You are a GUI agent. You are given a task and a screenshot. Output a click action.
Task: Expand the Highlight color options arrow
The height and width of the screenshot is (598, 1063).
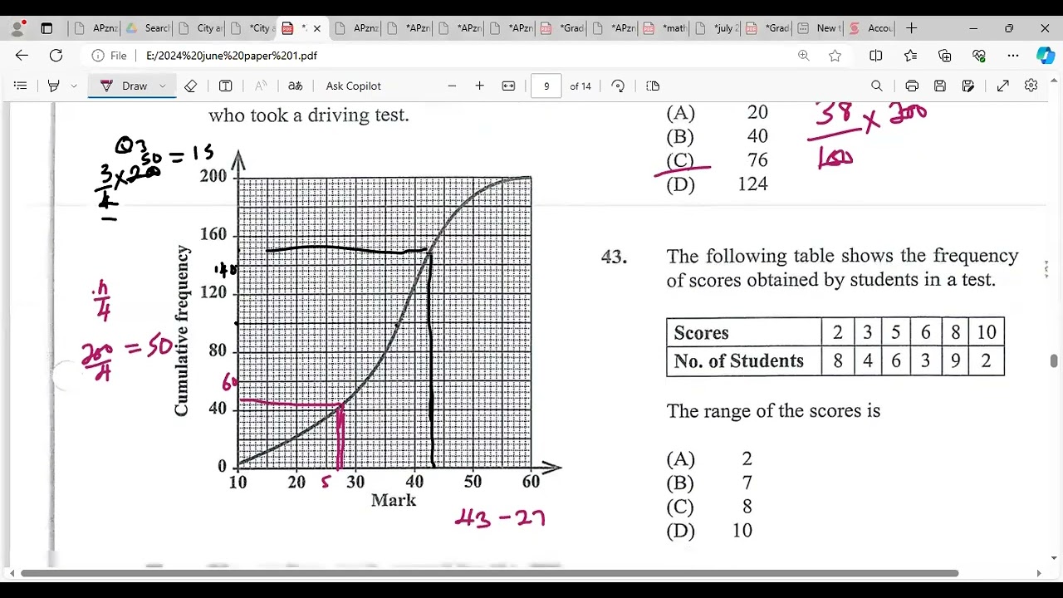[x=74, y=86]
